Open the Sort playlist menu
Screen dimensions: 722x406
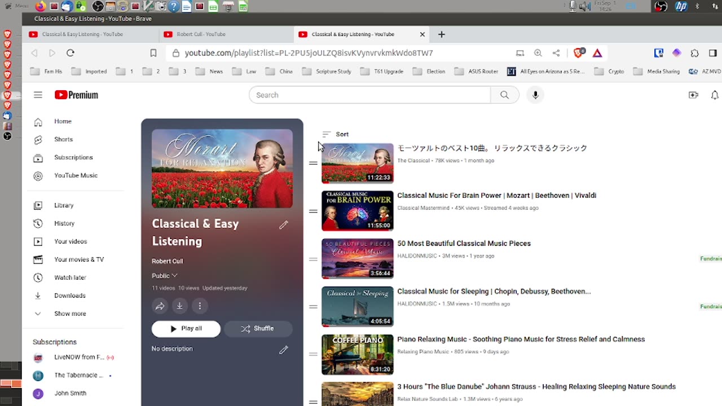335,134
